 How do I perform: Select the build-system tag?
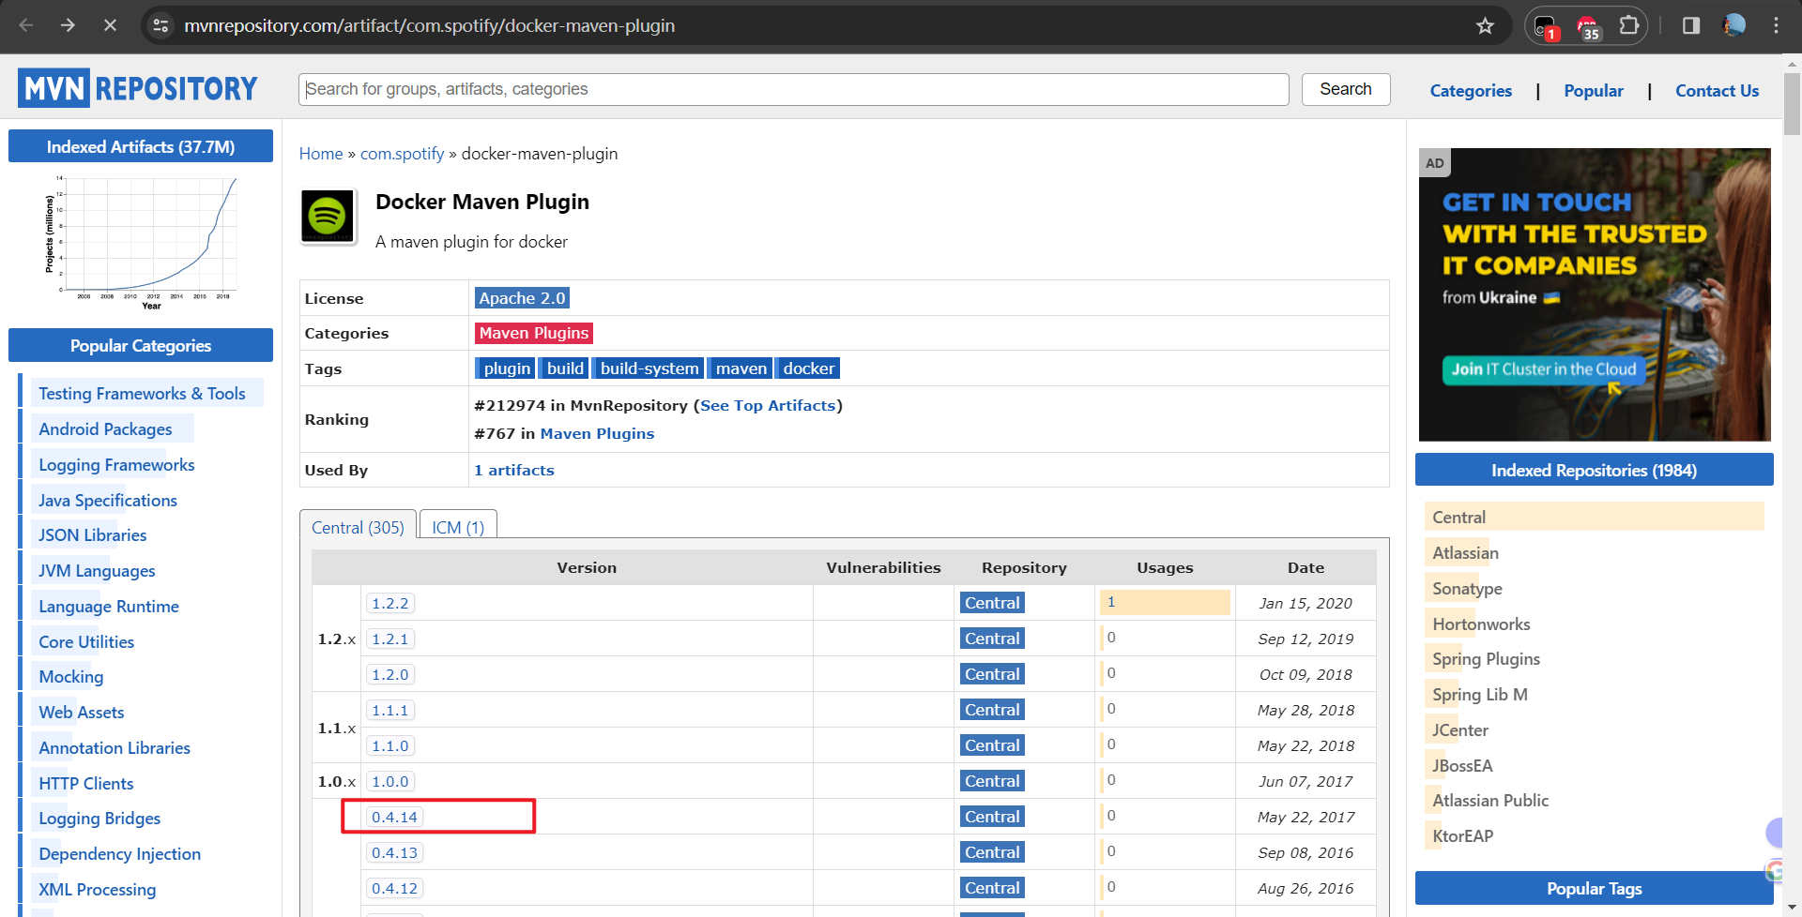coord(649,368)
